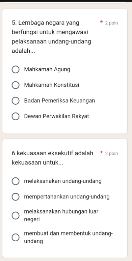
Task: Click the 'melaksanakan undang-undang' label text
Action: 63,181
